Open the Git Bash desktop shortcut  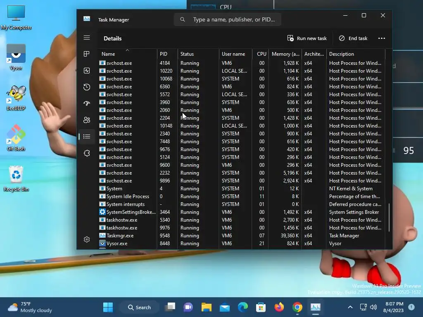coord(16,138)
